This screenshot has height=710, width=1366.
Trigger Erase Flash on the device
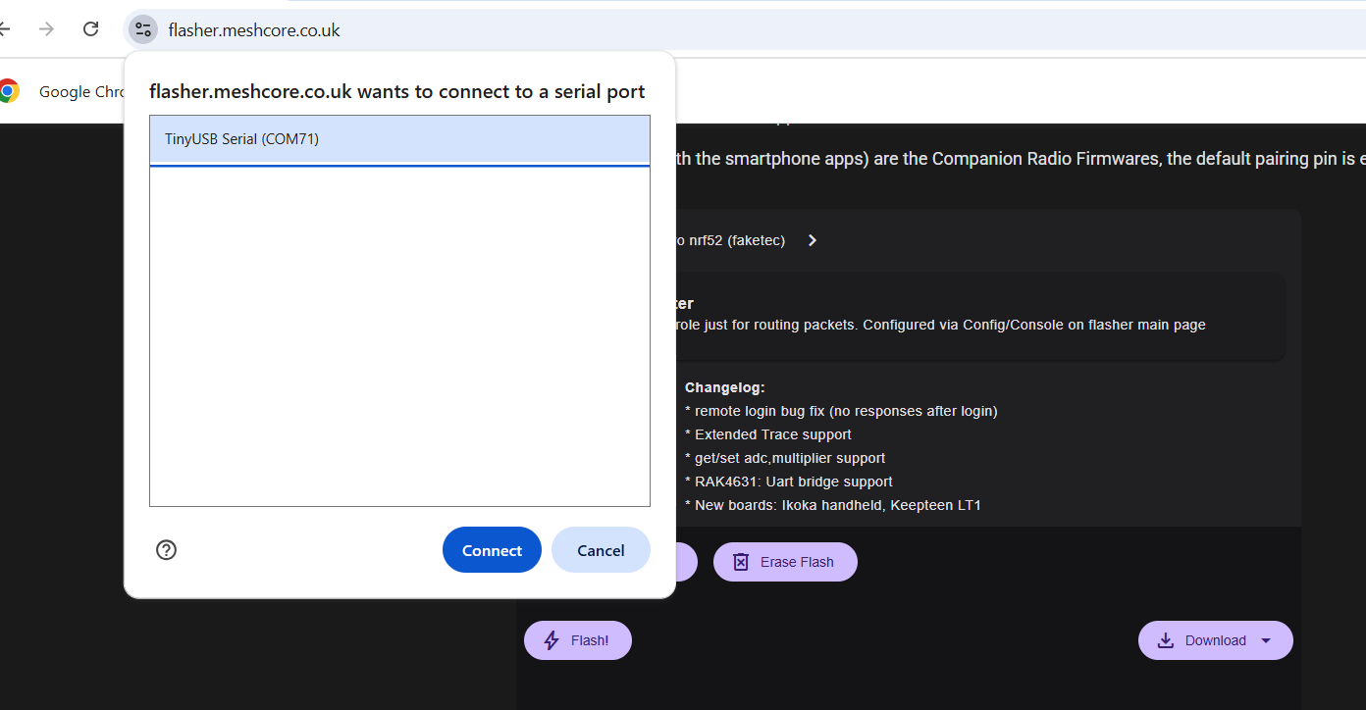click(784, 561)
